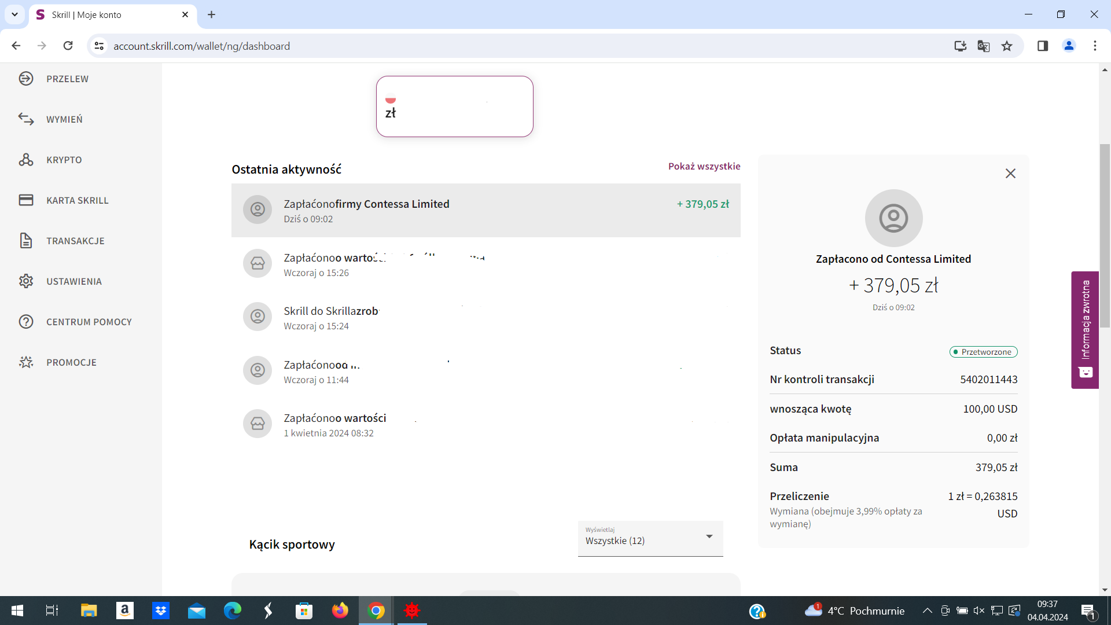Open the KRYPTO crypto icon
1111x625 pixels.
click(26, 160)
